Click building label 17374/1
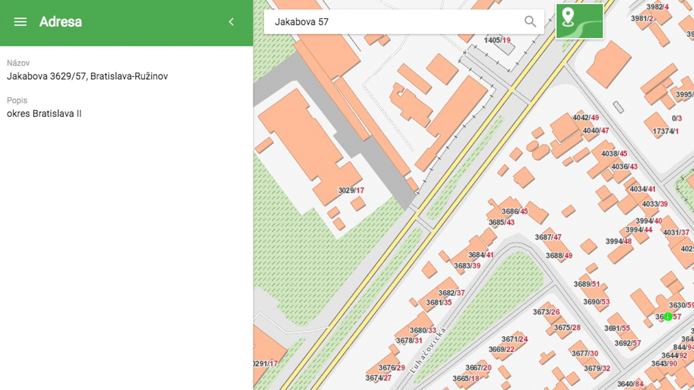The height and width of the screenshot is (390, 694). [x=665, y=132]
